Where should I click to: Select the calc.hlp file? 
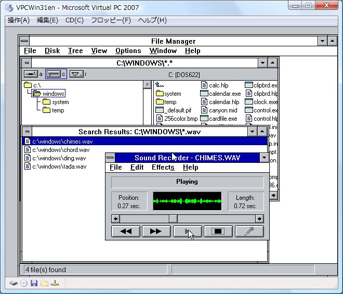point(215,85)
